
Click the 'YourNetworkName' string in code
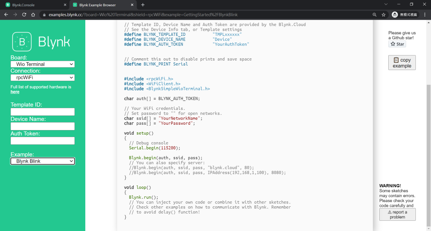(x=179, y=118)
